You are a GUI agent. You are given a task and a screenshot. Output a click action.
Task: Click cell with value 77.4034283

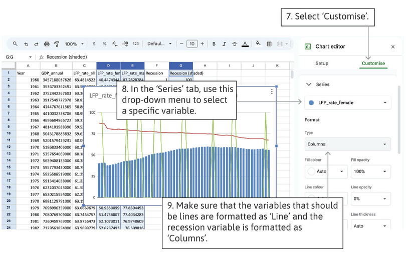133,214
